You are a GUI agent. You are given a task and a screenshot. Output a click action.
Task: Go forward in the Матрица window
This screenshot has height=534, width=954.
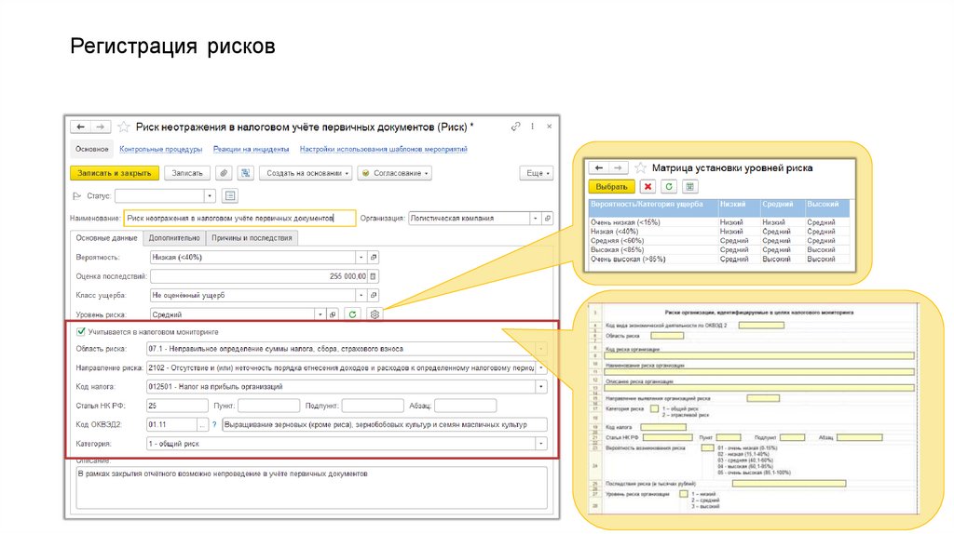click(619, 167)
